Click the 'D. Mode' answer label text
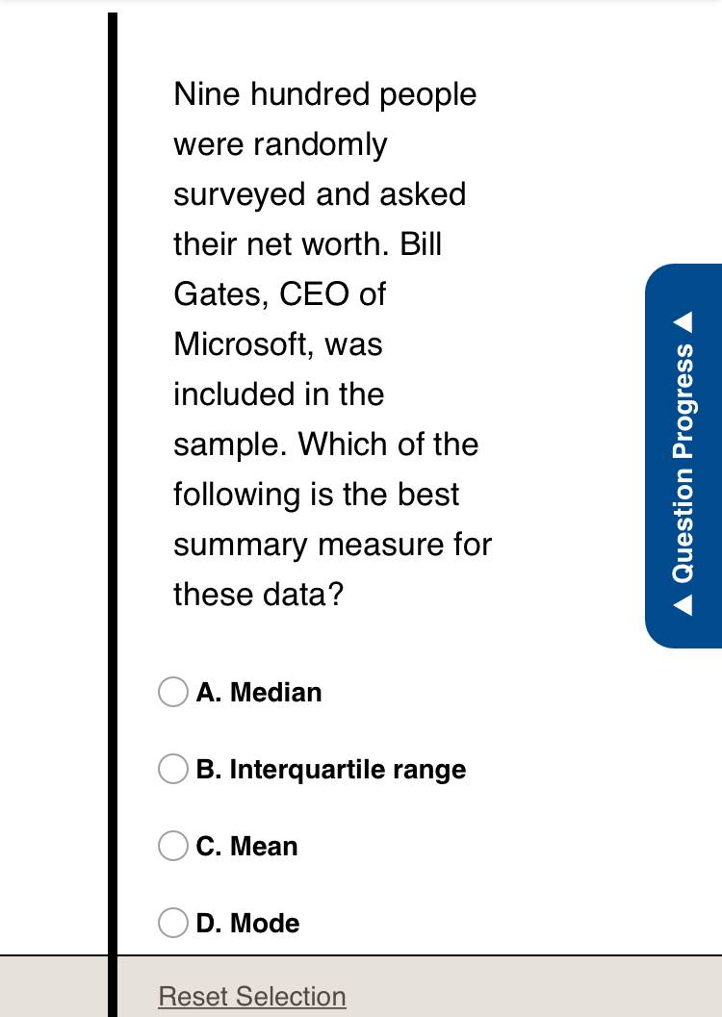This screenshot has width=722, height=1017. click(247, 923)
